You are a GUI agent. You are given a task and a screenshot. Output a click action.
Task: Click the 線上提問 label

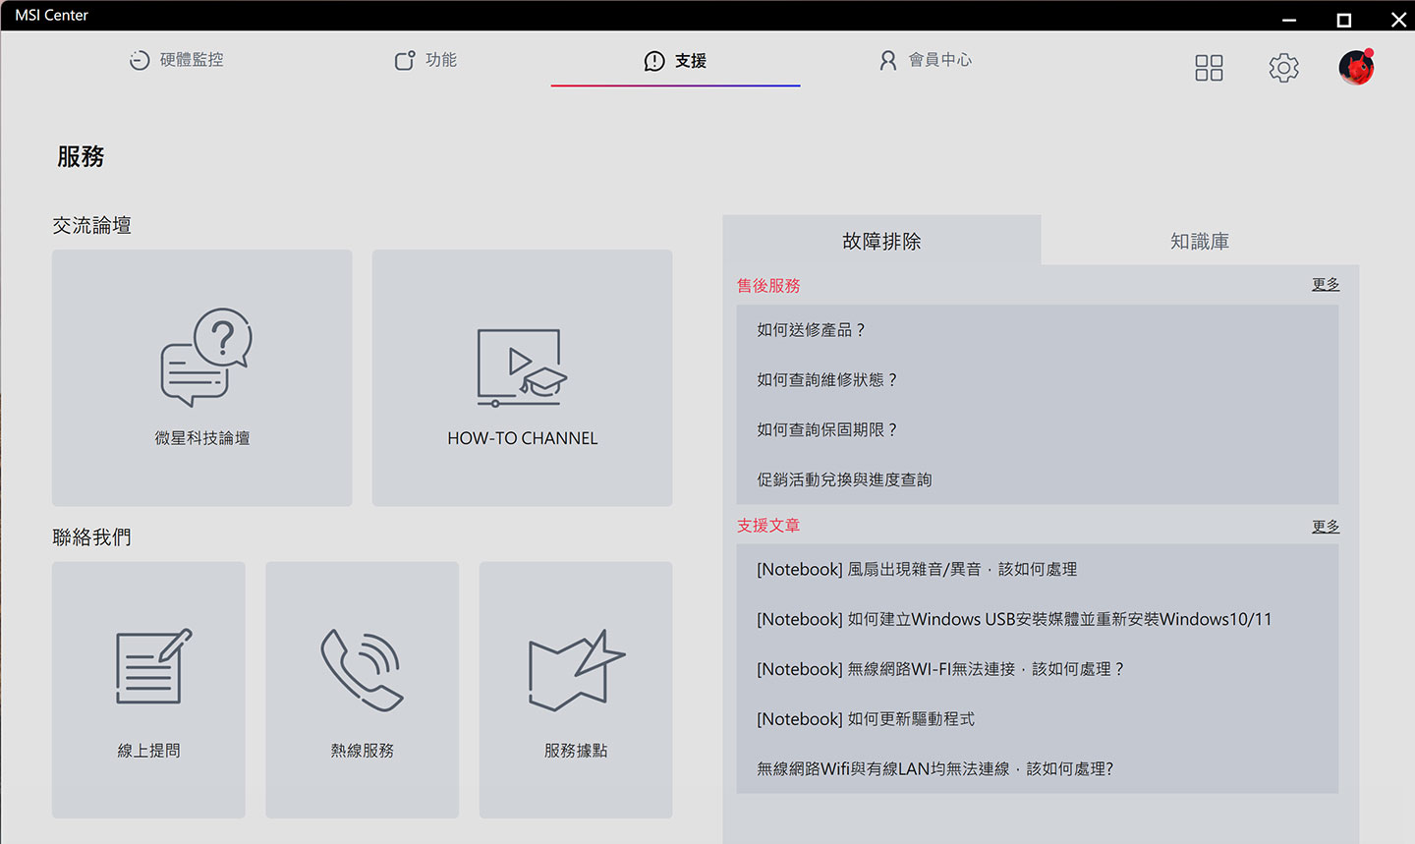[148, 751]
